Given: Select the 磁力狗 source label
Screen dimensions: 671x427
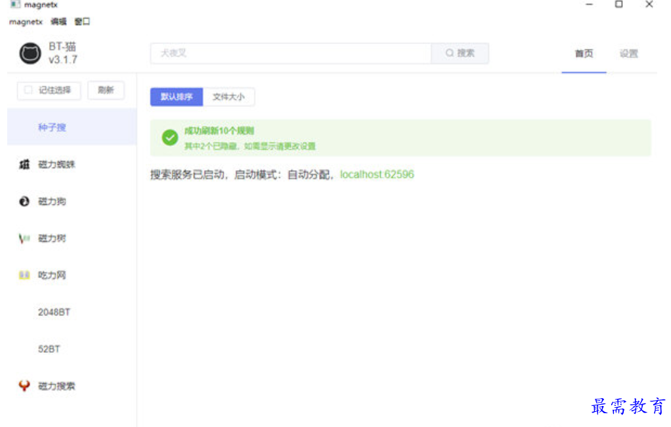Looking at the screenshot, I should (52, 201).
